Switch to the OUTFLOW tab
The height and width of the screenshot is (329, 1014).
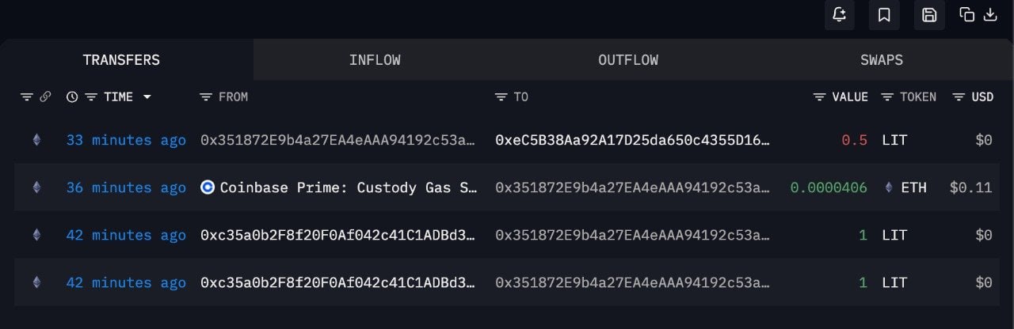[628, 60]
